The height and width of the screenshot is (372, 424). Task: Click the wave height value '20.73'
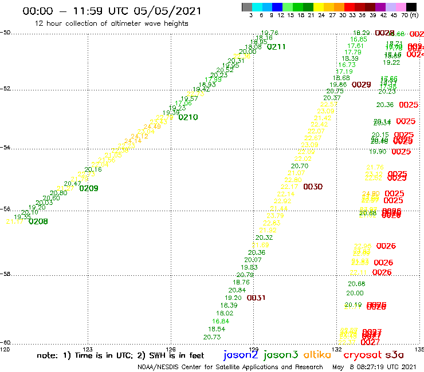click(212, 337)
